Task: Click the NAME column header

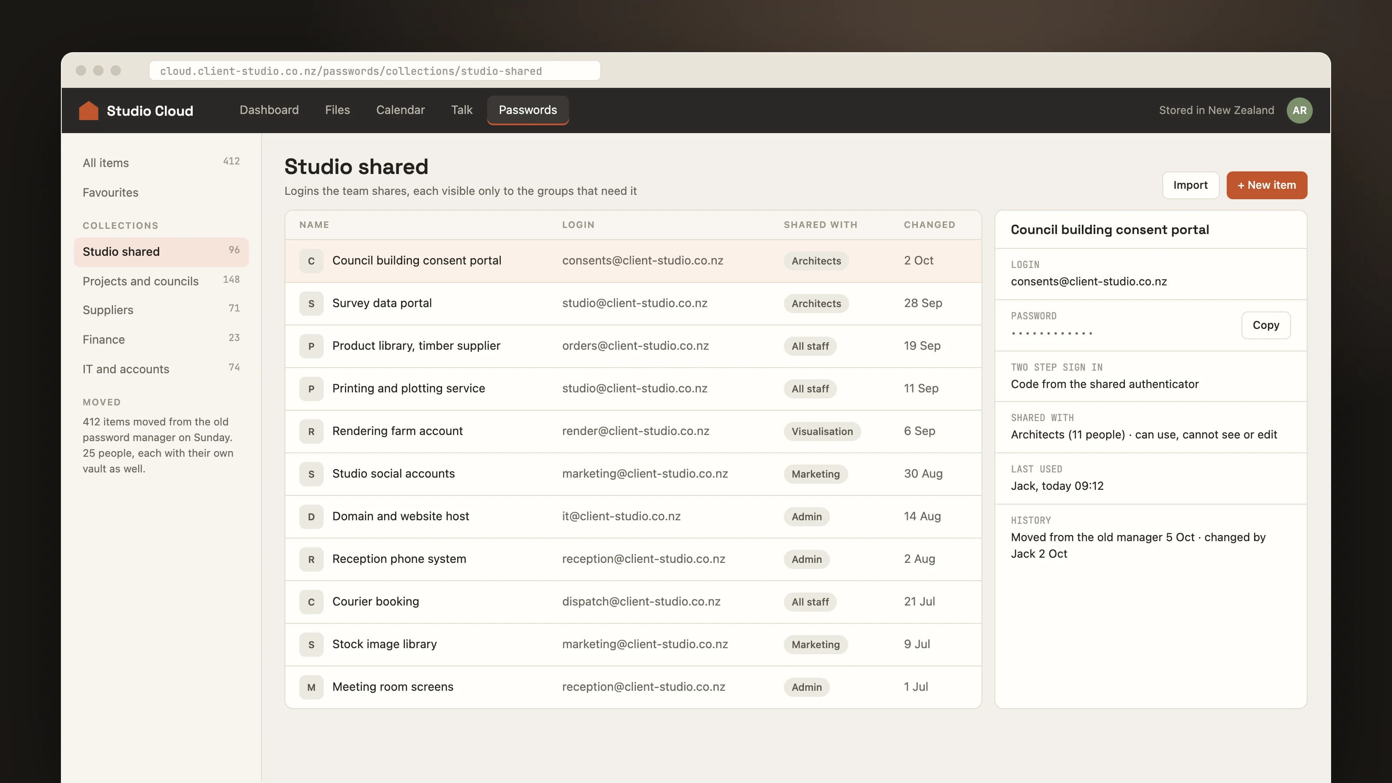Action: click(314, 225)
